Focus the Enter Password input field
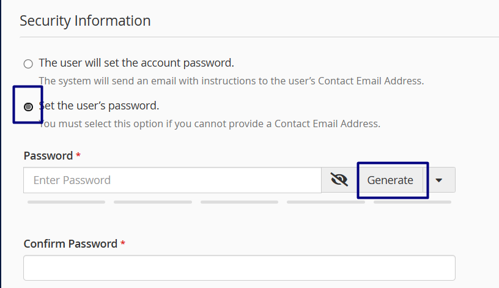499x288 pixels. pos(172,180)
